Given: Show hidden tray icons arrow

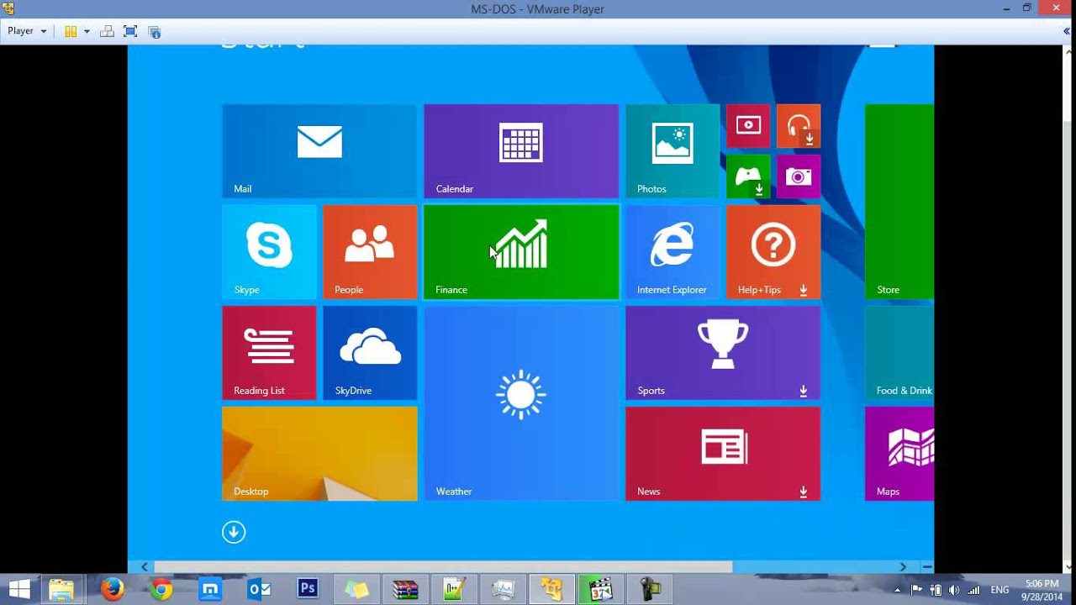Looking at the screenshot, I should point(898,590).
